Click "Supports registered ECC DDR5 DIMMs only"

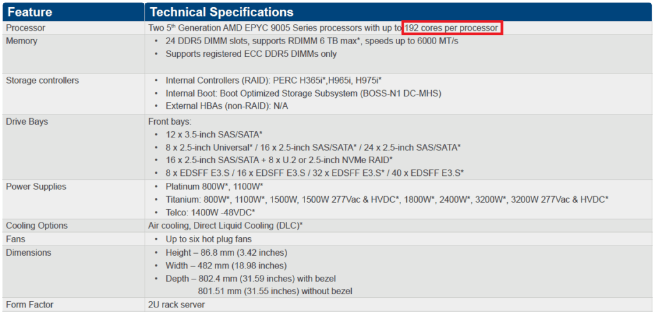[x=251, y=54]
